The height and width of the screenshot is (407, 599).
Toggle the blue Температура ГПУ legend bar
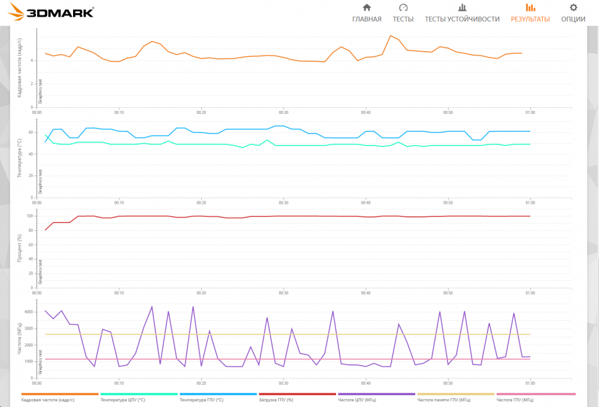click(218, 394)
